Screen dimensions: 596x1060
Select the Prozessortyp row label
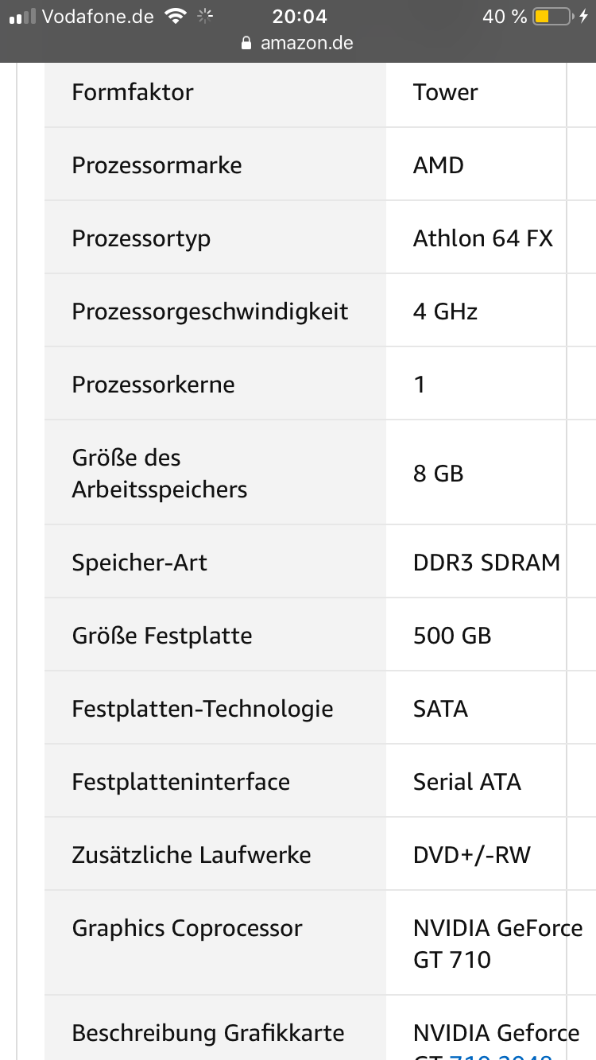click(141, 238)
